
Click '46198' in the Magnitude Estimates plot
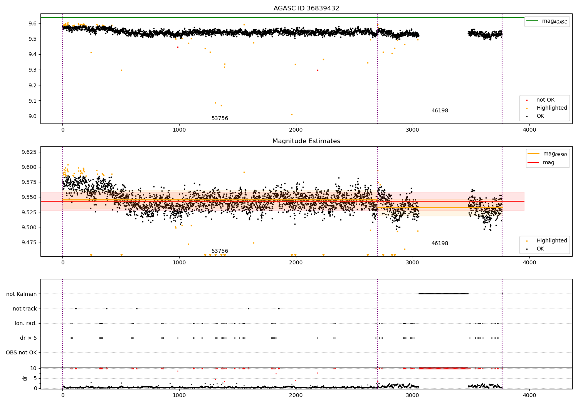440,244
